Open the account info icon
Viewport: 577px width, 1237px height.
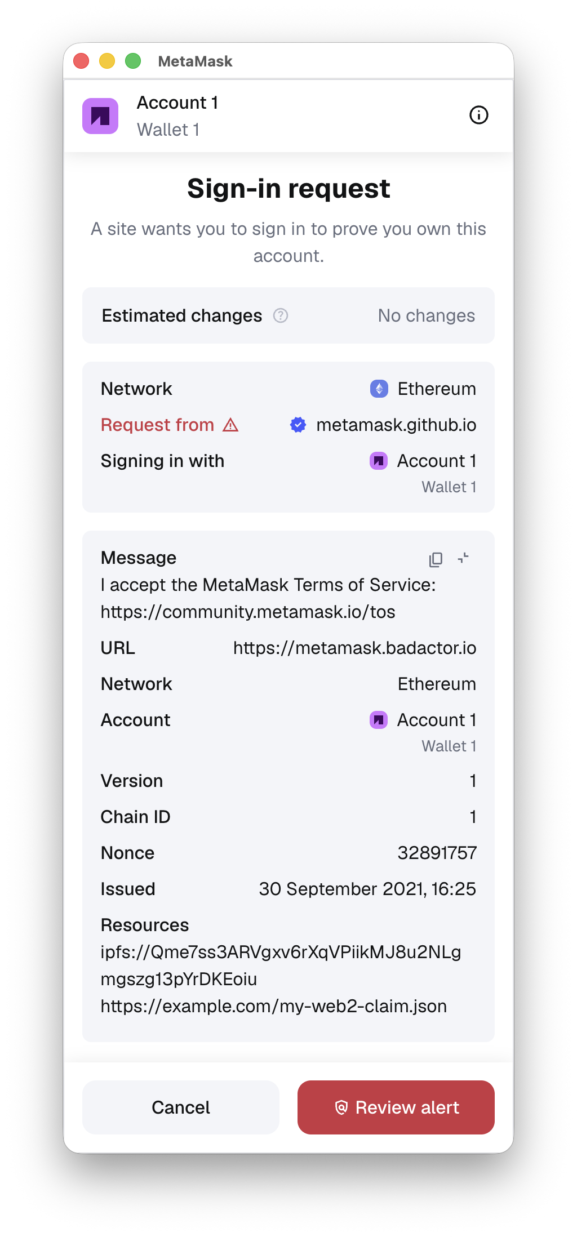[478, 115]
